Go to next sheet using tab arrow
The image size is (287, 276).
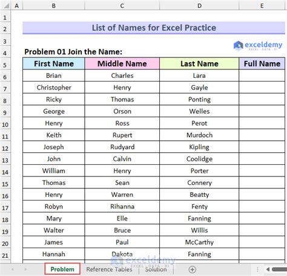(25, 269)
